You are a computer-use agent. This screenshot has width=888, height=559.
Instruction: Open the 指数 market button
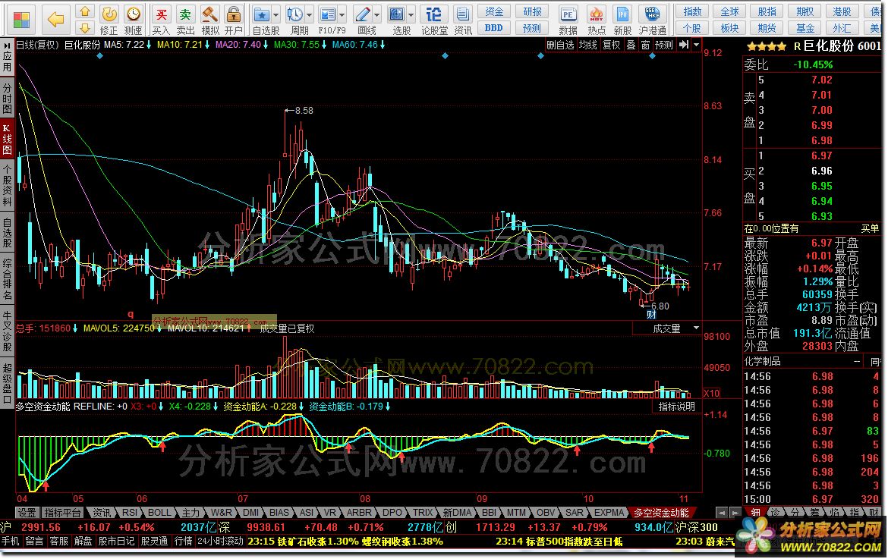(692, 11)
